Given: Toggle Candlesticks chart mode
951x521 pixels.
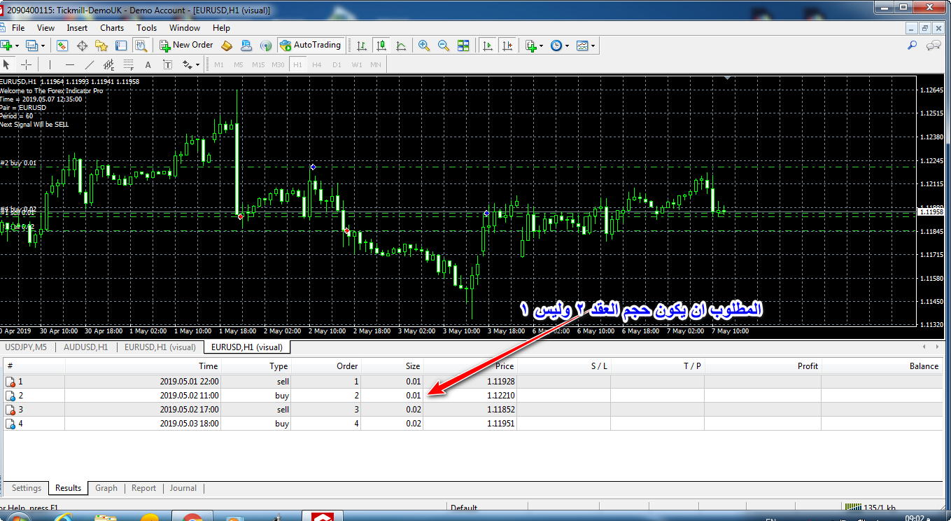Looking at the screenshot, I should (x=381, y=46).
